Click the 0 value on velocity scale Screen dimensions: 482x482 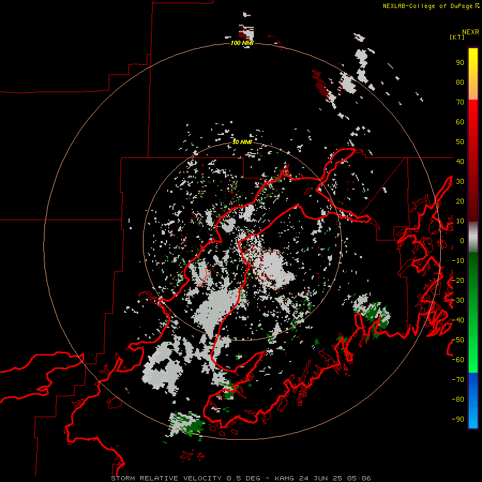click(x=462, y=240)
